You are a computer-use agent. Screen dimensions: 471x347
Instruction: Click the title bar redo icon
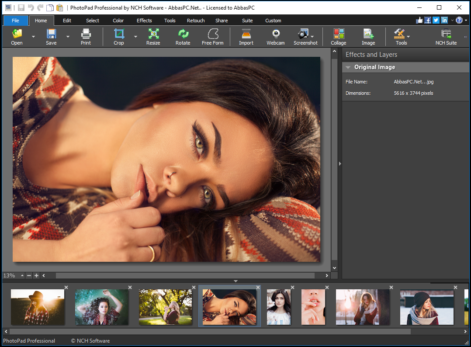coord(40,7)
